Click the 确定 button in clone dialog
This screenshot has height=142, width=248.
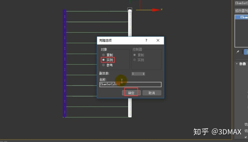[x=131, y=93]
